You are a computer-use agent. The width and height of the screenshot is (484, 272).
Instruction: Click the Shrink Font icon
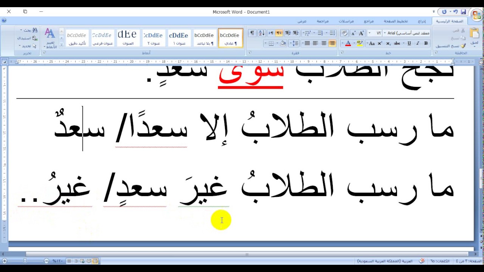[353, 33]
